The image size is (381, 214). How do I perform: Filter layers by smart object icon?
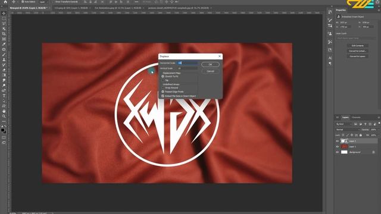click(375, 124)
